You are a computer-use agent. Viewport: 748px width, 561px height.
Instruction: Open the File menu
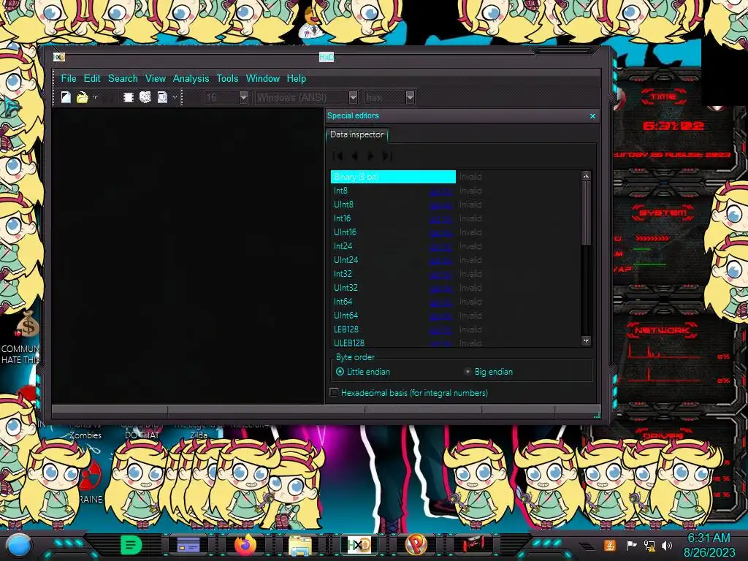(x=68, y=78)
